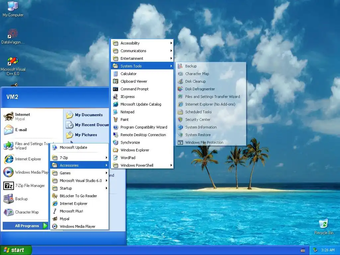The height and width of the screenshot is (255, 340).
Task: Open pinned Internet Mypal entry
Action: [32, 117]
